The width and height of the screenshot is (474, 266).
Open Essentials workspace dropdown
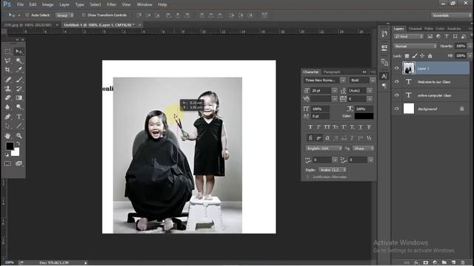(x=451, y=16)
